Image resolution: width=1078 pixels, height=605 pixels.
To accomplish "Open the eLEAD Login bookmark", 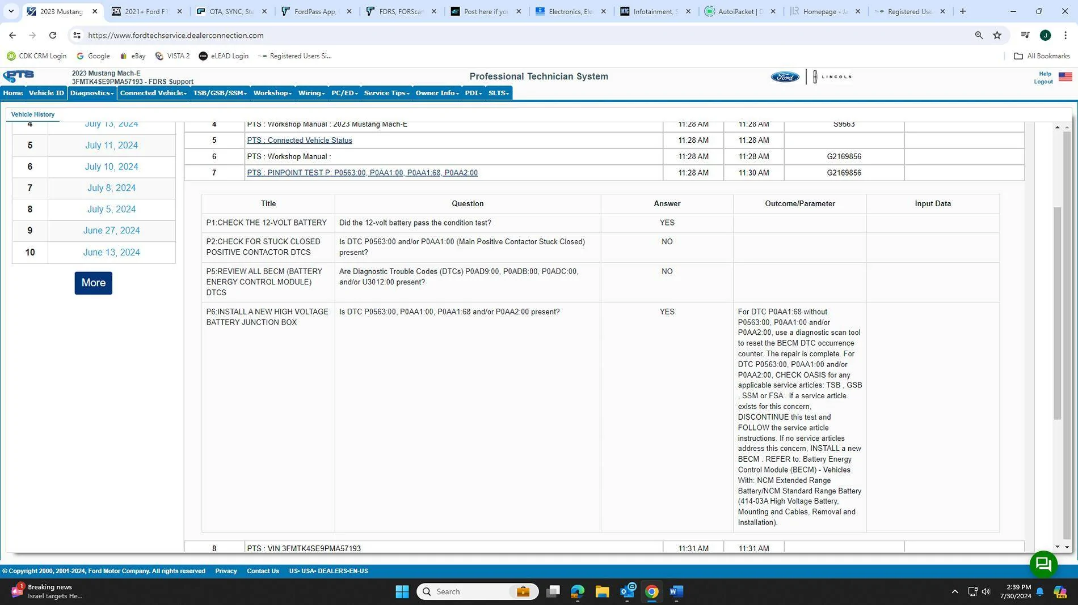I will [x=224, y=56].
